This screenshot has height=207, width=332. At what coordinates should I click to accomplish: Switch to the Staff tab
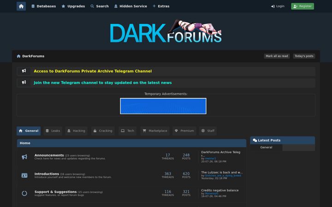[x=207, y=131]
